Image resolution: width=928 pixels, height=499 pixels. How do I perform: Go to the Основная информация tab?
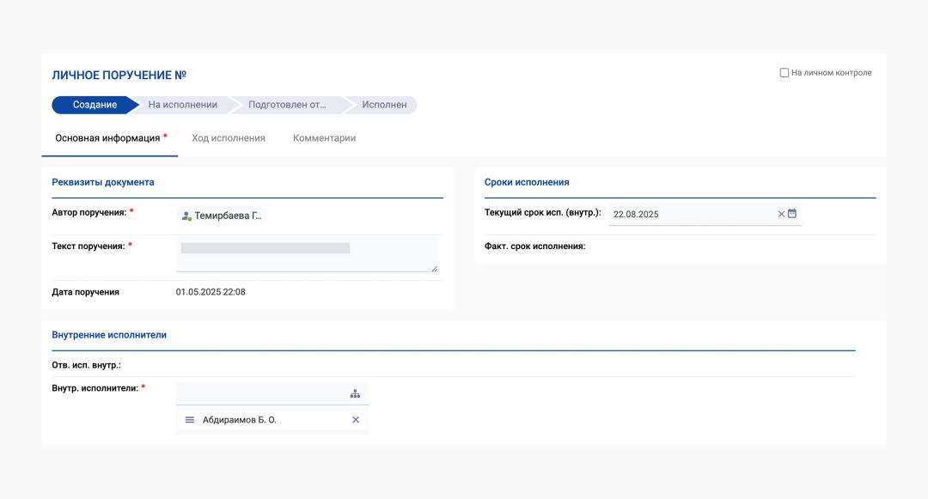click(x=107, y=138)
